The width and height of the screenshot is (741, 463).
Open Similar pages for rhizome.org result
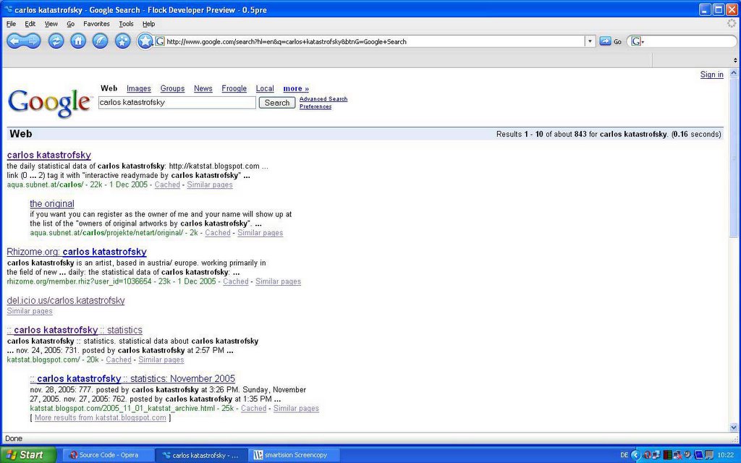[x=279, y=281]
